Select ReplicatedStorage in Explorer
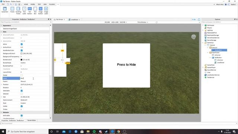Screen dimensions: 238x134 click(213, 35)
